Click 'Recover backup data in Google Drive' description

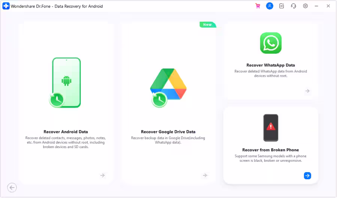[168, 140]
